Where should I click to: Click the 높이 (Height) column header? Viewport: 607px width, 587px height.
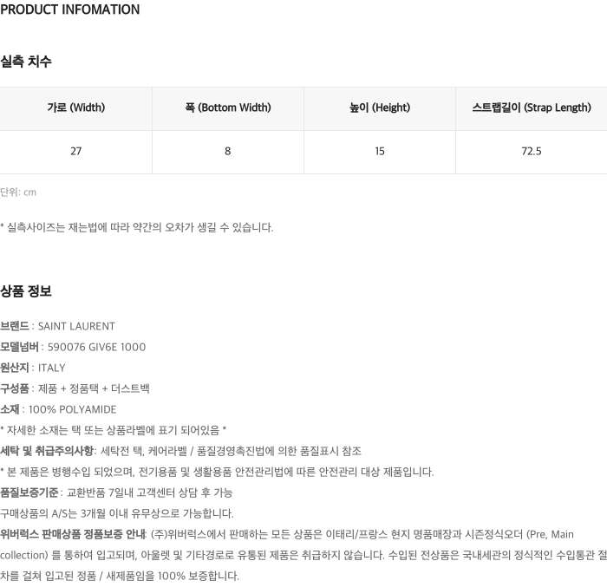pyautogui.click(x=380, y=108)
